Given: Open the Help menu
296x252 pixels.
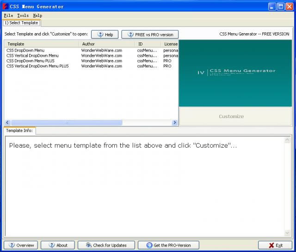Looking at the screenshot, I should (37, 16).
